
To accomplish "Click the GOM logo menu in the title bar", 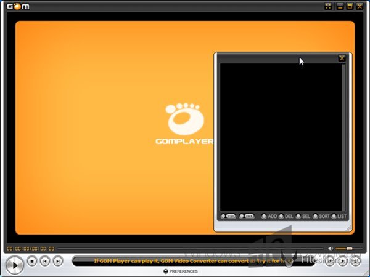I will click(18, 6).
